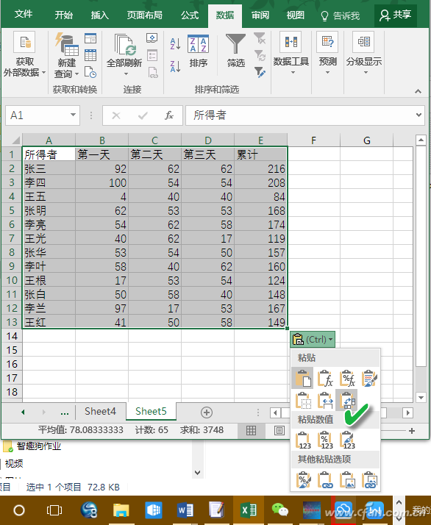Paste Values and Number Formatting

pos(325,440)
